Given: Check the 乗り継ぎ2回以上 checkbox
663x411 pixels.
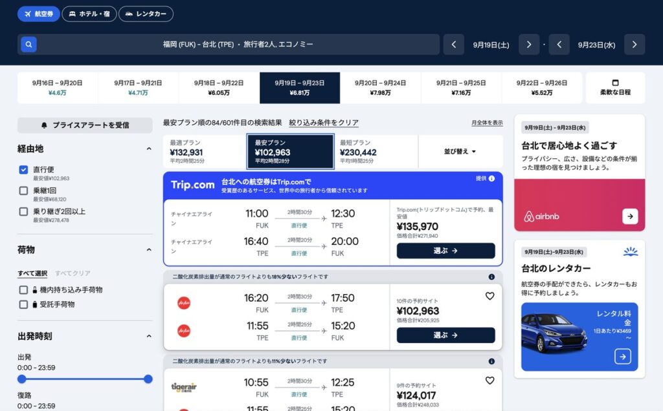Looking at the screenshot, I should coord(23,211).
